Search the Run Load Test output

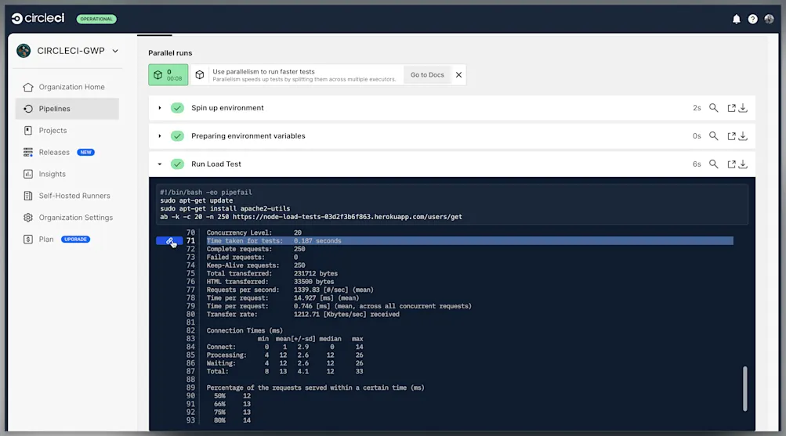(x=713, y=164)
